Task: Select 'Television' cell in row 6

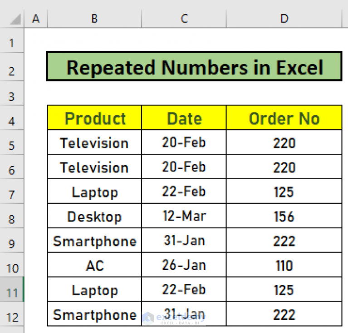Action: click(94, 166)
